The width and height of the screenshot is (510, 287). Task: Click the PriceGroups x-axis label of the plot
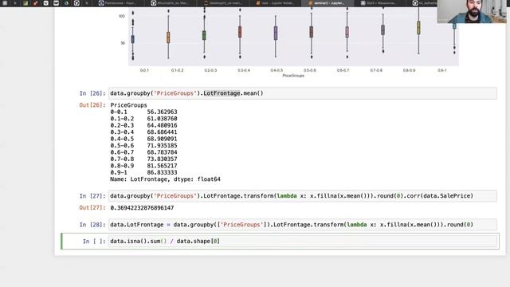click(293, 76)
